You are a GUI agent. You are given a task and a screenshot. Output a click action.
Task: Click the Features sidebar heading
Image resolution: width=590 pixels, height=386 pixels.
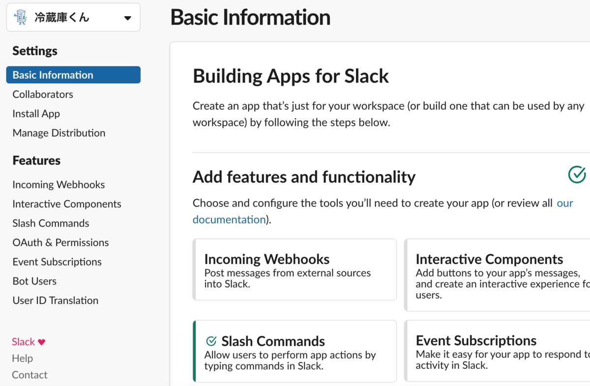[36, 161]
